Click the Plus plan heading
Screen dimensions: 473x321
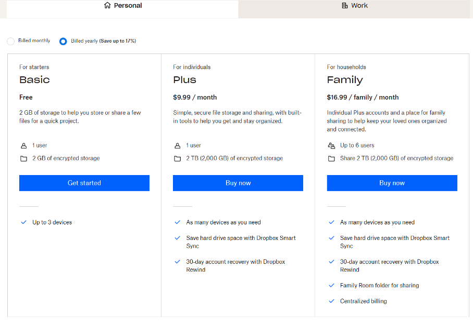(184, 80)
